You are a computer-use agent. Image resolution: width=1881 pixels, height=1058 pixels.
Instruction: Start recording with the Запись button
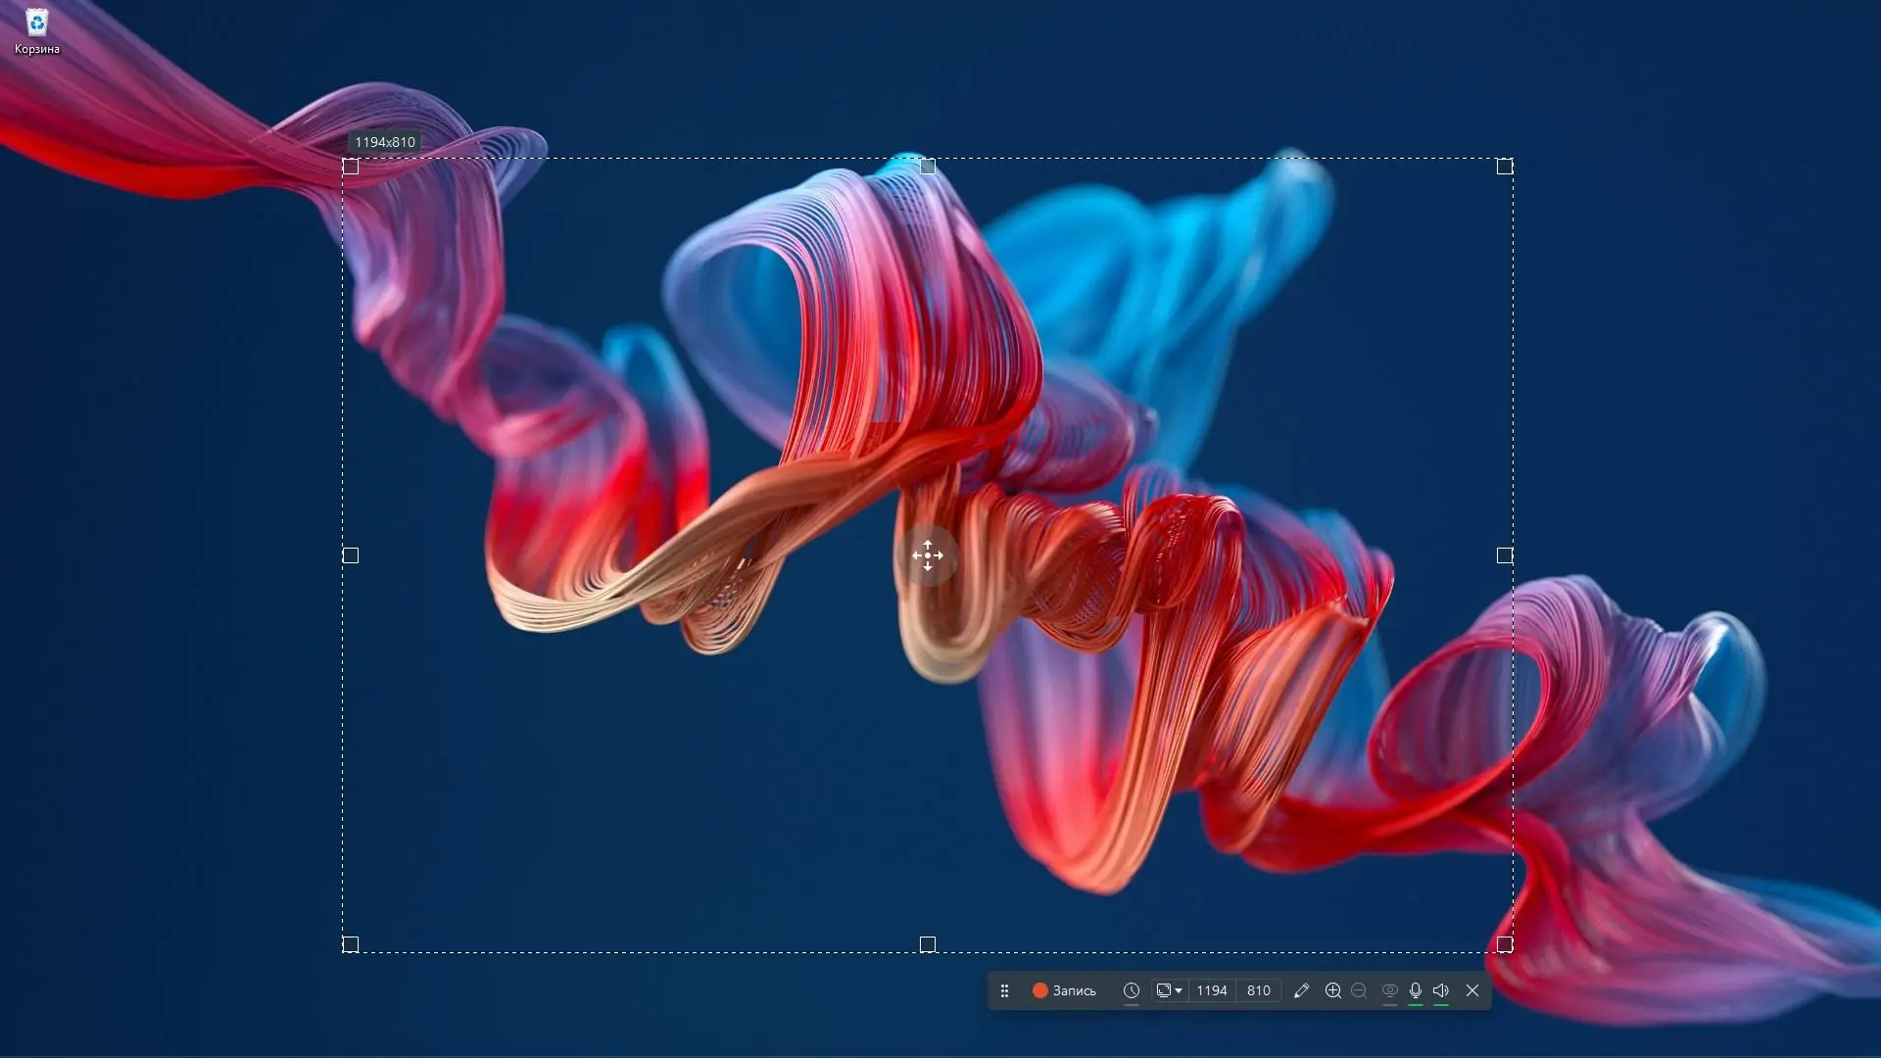coord(1064,990)
